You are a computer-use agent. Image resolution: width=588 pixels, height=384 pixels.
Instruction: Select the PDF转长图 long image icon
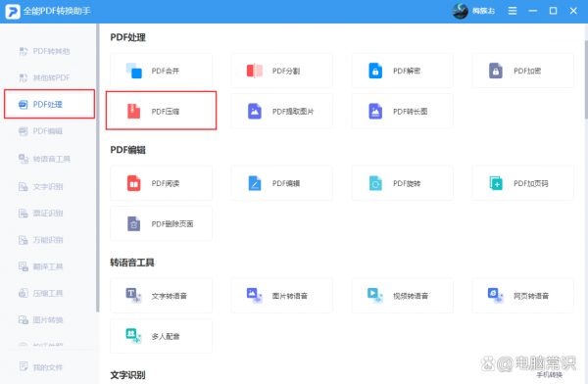tap(375, 111)
